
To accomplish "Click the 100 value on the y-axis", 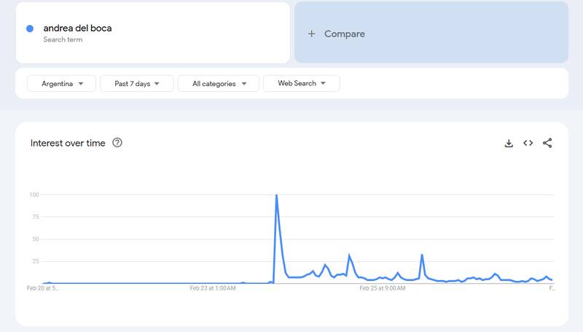I will [x=34, y=195].
